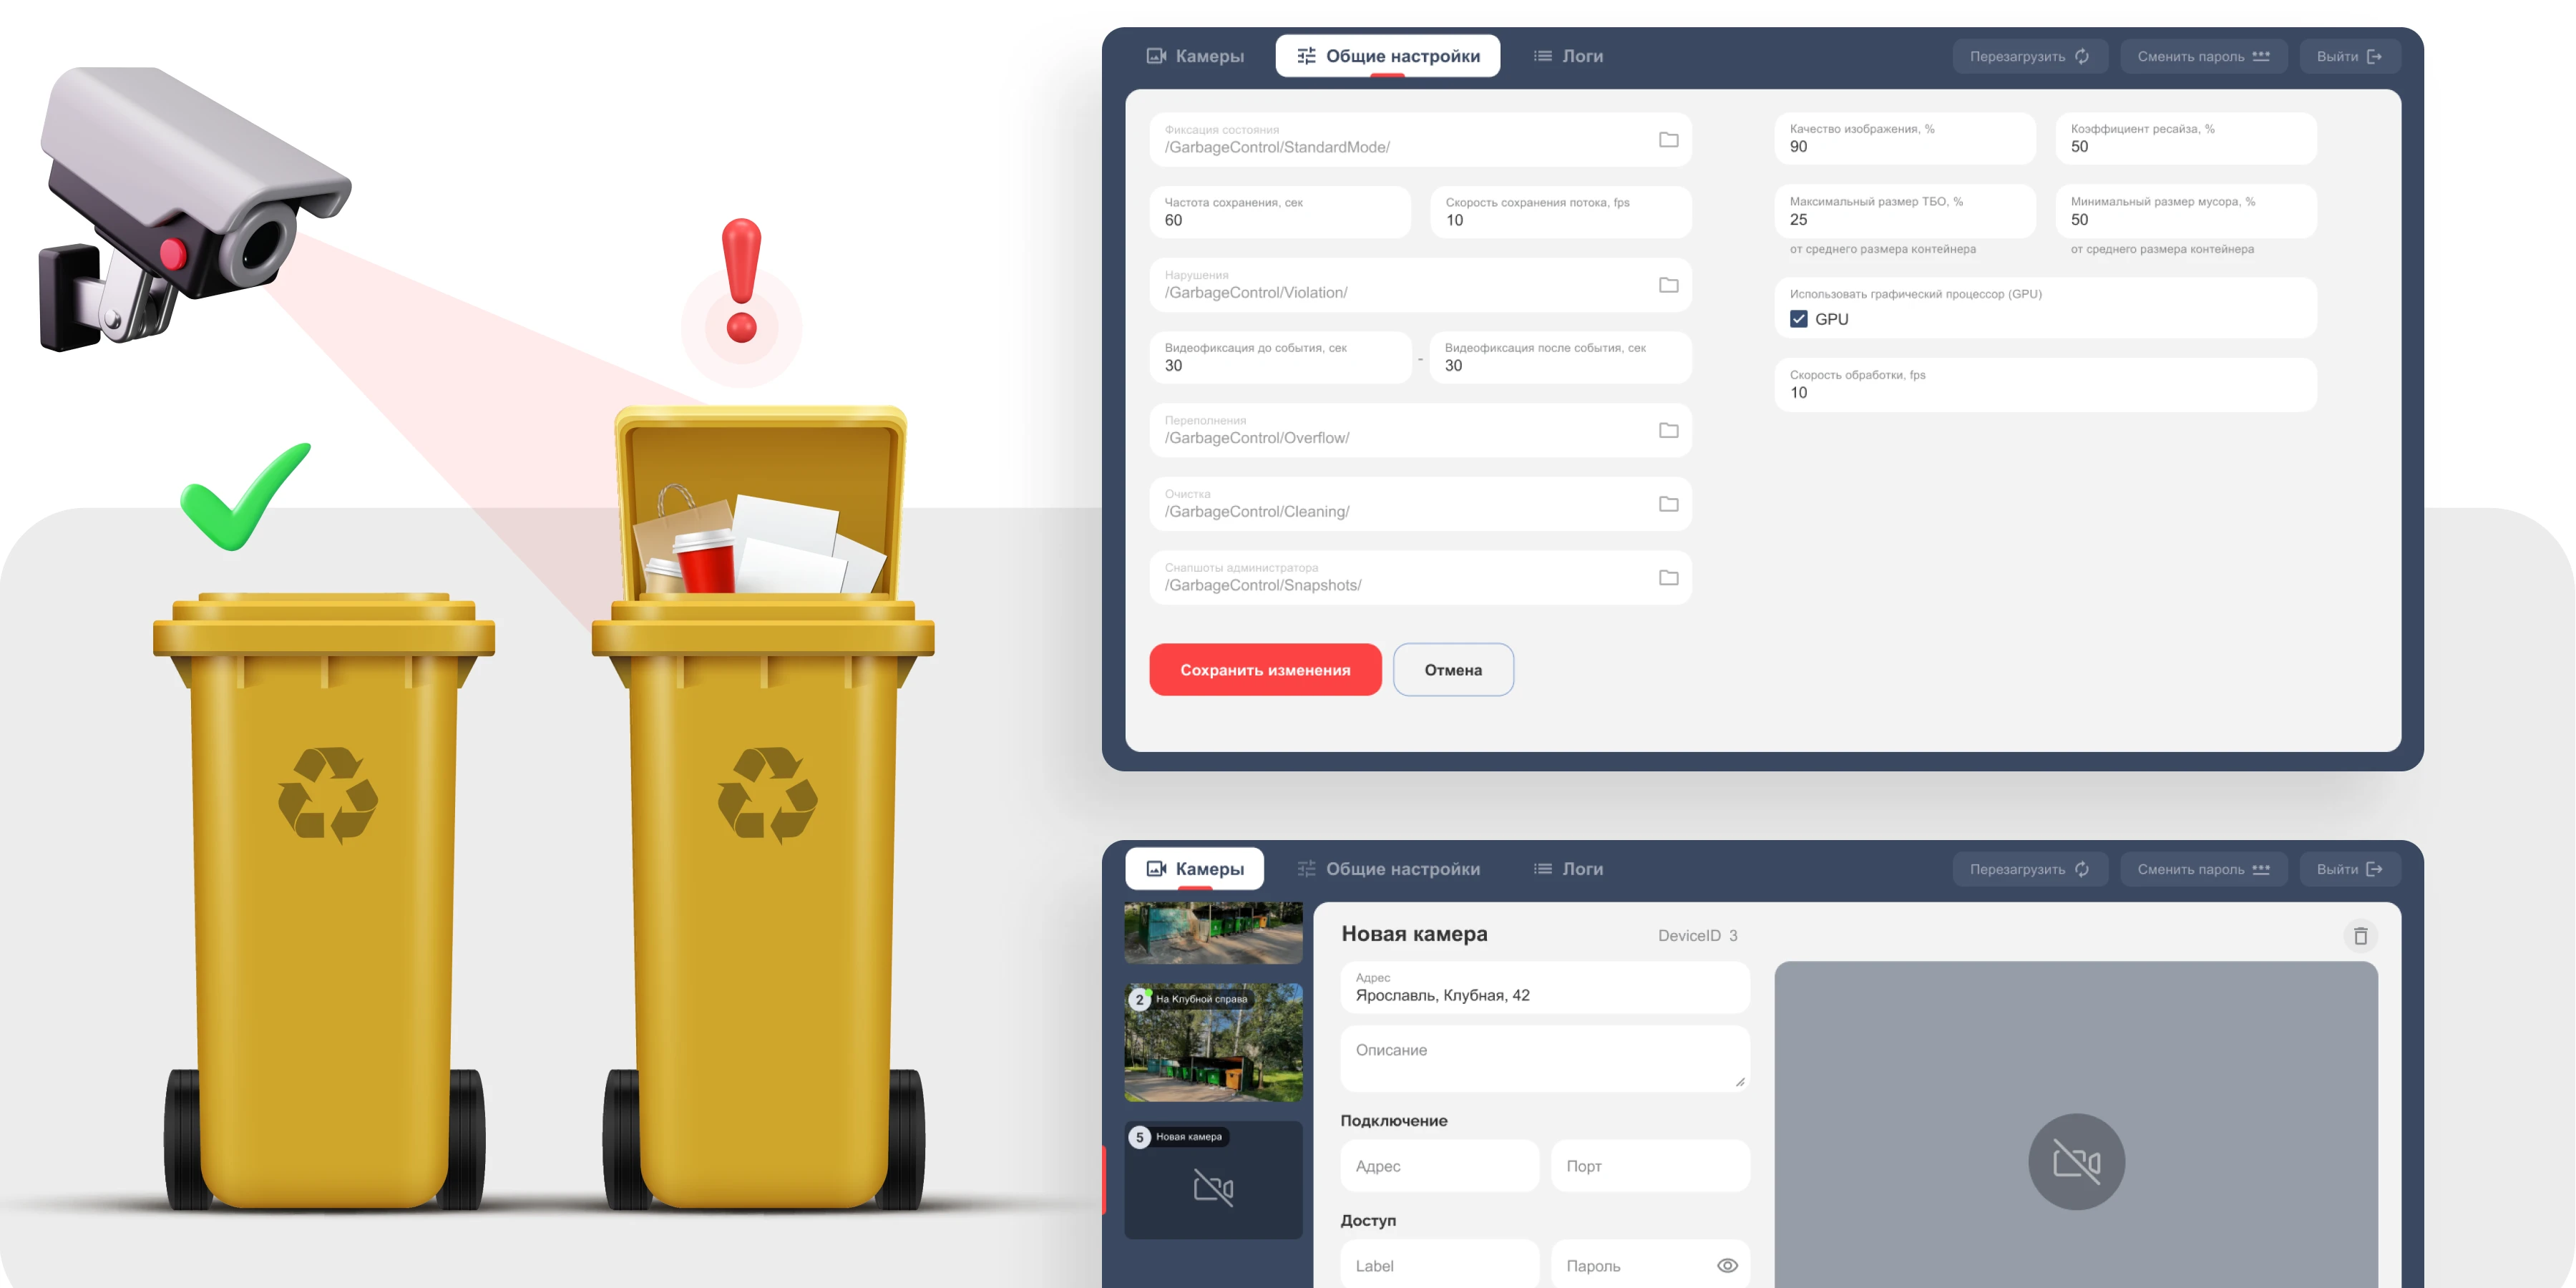Browse folder for Очистка path
This screenshot has width=2576, height=1288.
coord(1668,504)
